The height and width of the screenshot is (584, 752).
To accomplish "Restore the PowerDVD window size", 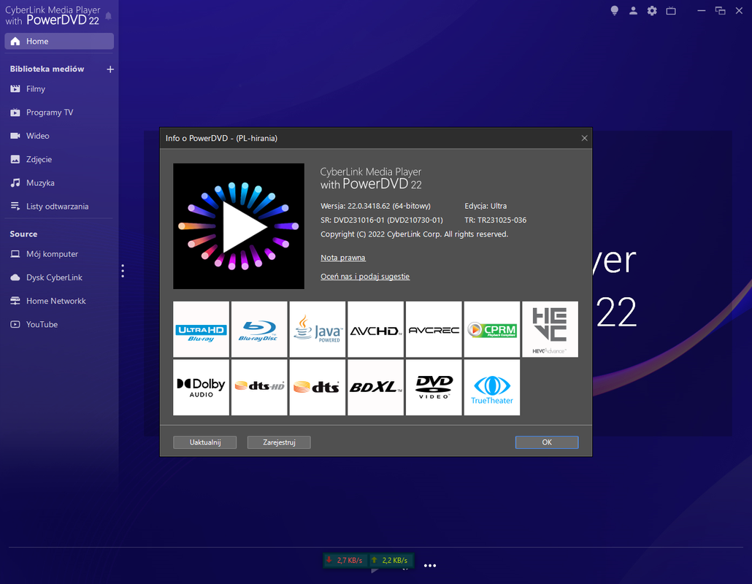I will point(720,10).
